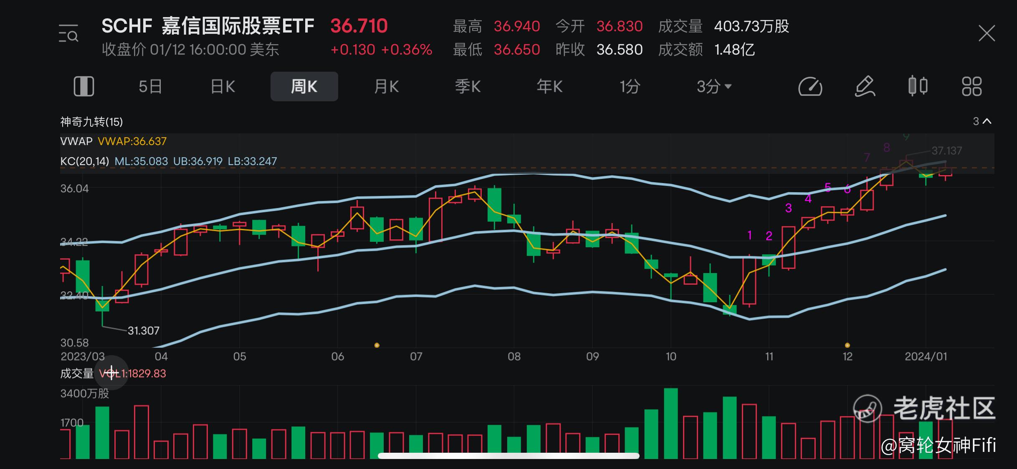1017x469 pixels.
Task: Toggle the split panel layout icon
Action: [x=84, y=86]
